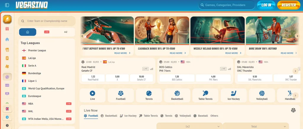Switch to the A-Z tab

click(66, 32)
